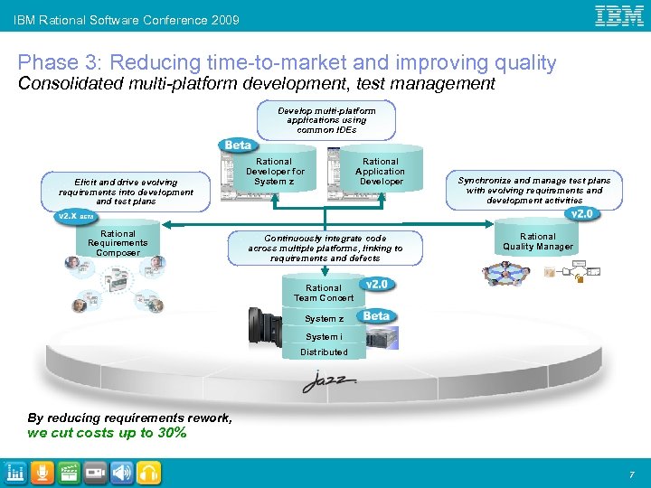This screenshot has width=651, height=488.
Task: Click the Rational Quality Manager cylinder
Action: pyautogui.click(x=537, y=238)
